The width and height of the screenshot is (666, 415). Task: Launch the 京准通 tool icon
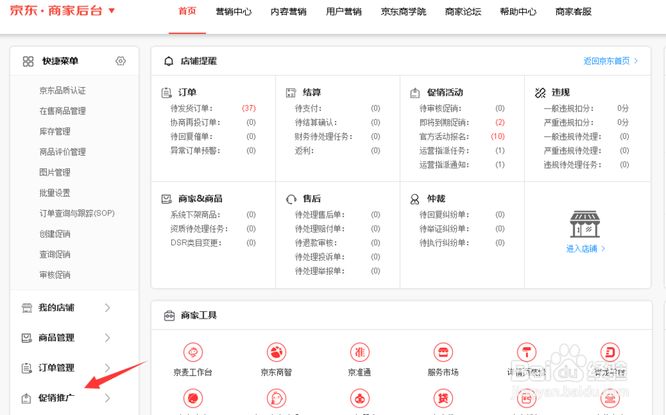(360, 352)
